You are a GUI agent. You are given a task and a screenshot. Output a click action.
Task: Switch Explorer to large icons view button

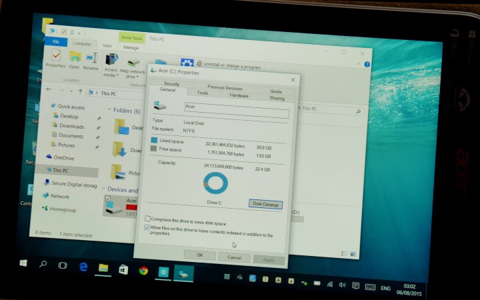click(353, 254)
